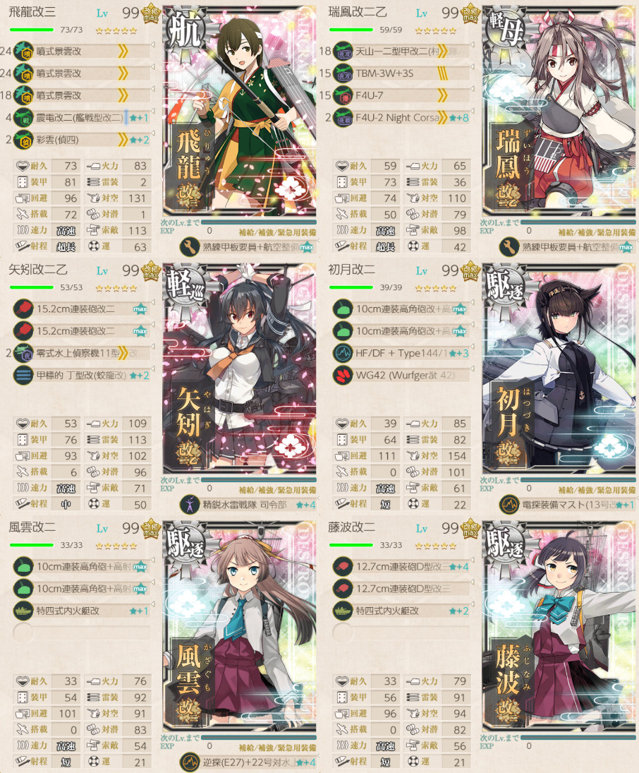Click the red gun icon beside first 15.2cm連装砲改二

tap(23, 309)
